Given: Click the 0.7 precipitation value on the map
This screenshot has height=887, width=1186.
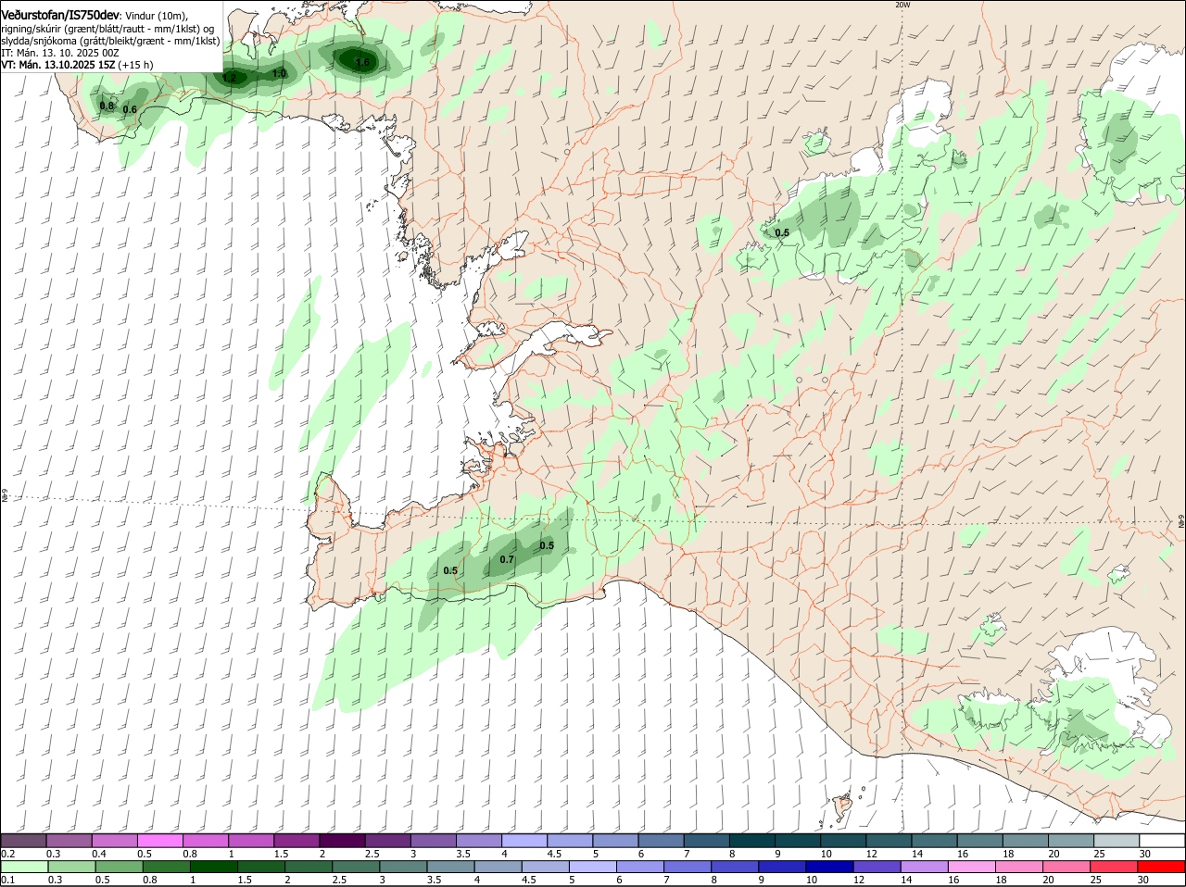Looking at the screenshot, I should [x=507, y=559].
